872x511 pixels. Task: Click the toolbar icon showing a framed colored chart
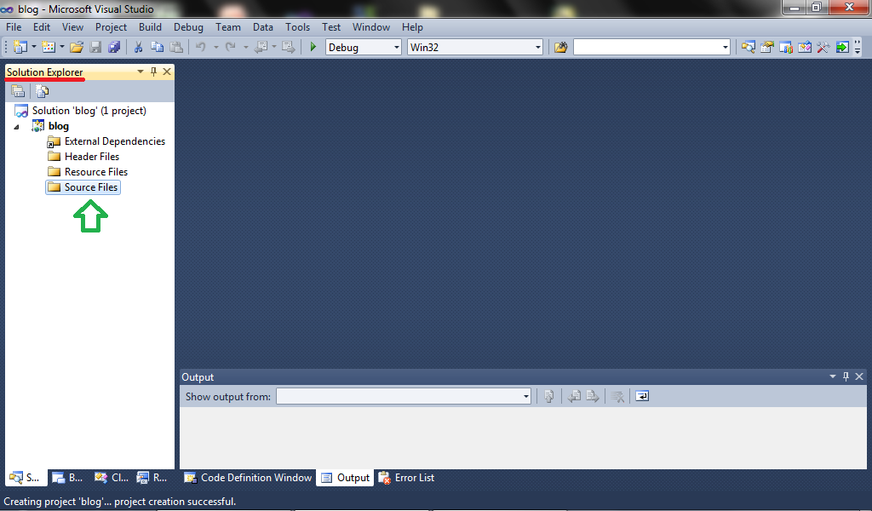tap(805, 47)
